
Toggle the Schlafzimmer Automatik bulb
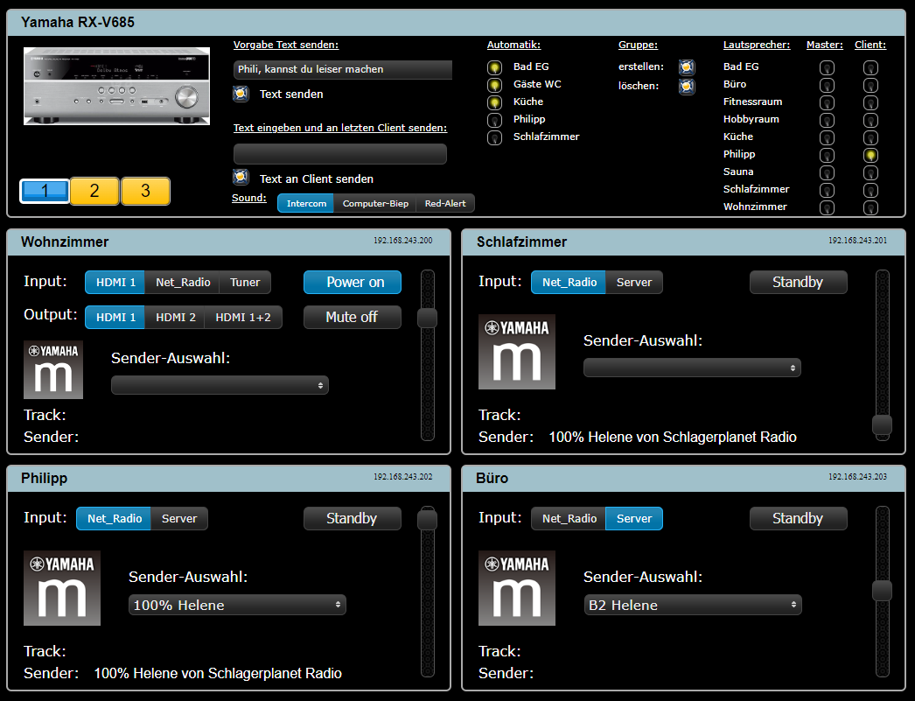click(494, 137)
